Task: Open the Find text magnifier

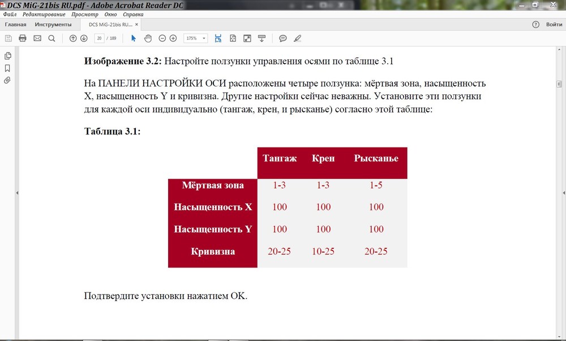Action: [x=52, y=38]
